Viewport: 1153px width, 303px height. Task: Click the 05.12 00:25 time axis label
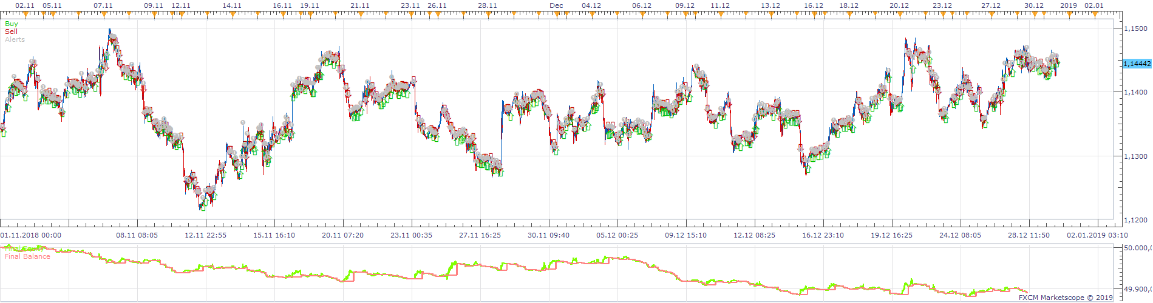pos(617,235)
